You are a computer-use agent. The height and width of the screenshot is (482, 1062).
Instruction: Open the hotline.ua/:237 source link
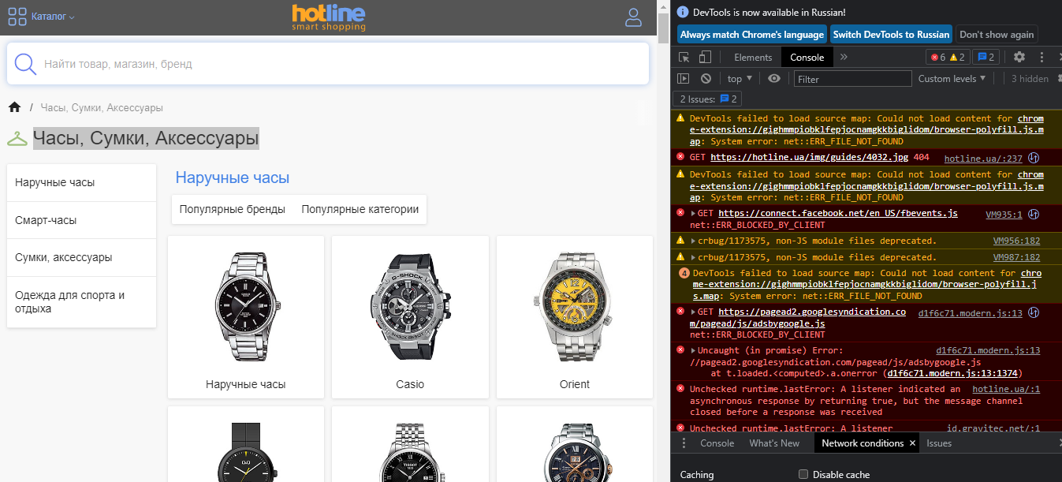tap(983, 159)
